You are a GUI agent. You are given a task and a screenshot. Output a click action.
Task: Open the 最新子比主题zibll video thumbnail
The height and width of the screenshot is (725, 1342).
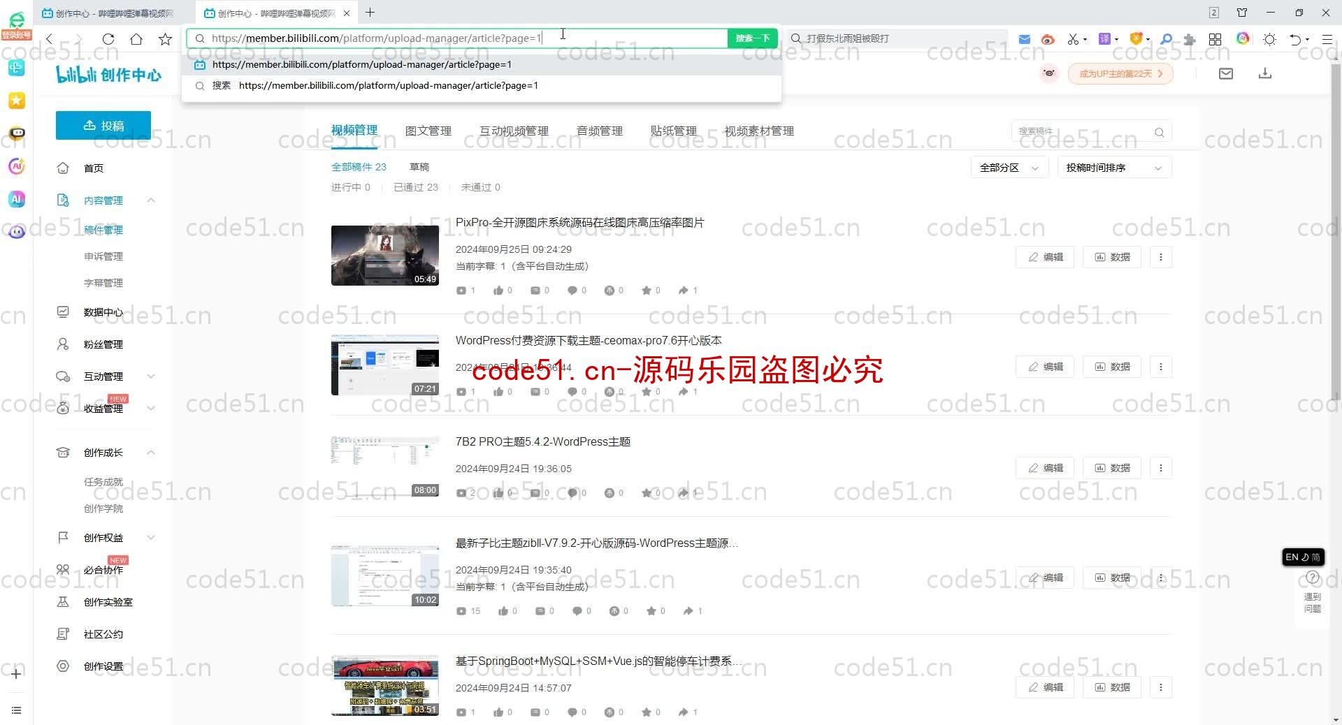[x=385, y=576]
